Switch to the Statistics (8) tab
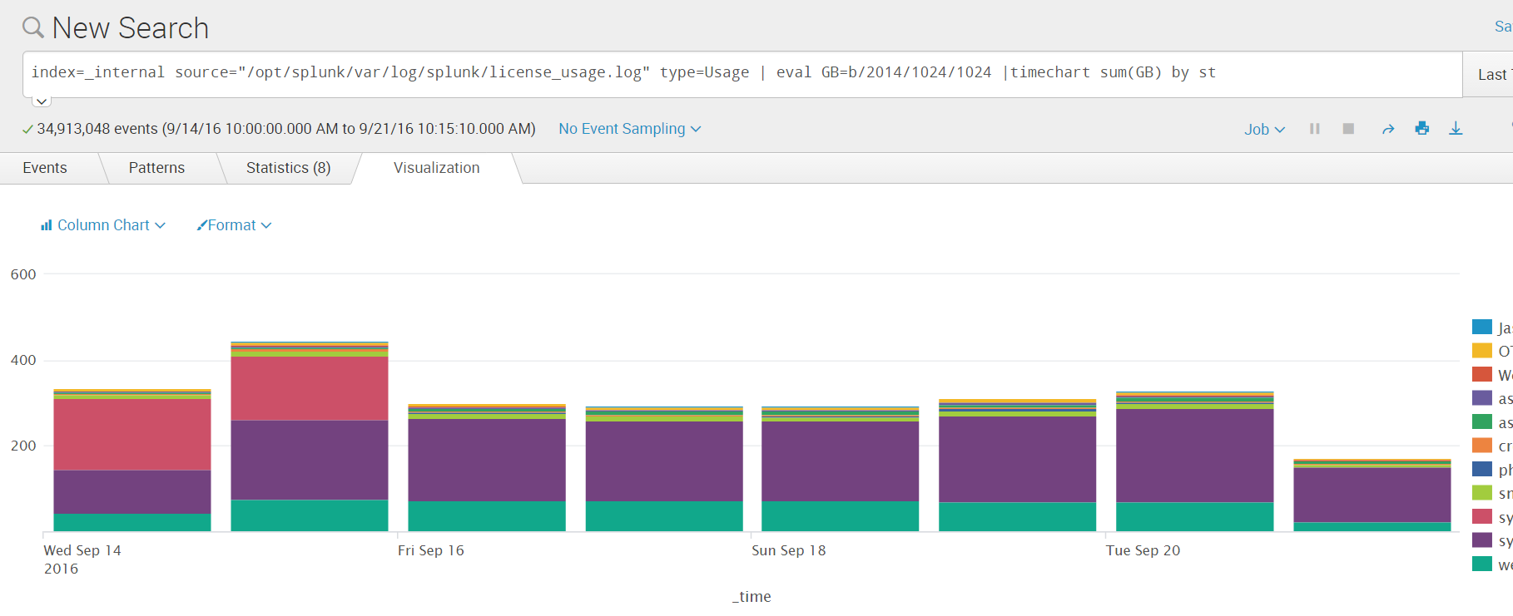This screenshot has height=616, width=1513. (x=288, y=168)
